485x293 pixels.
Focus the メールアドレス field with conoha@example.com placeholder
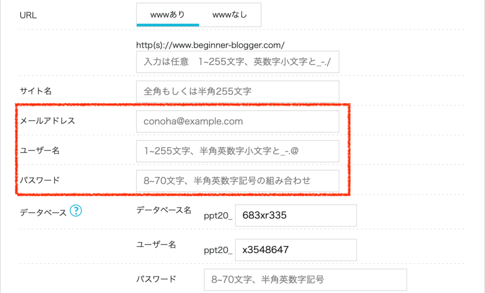click(238, 122)
